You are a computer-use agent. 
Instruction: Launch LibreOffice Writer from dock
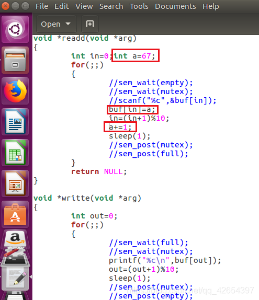click(15, 122)
